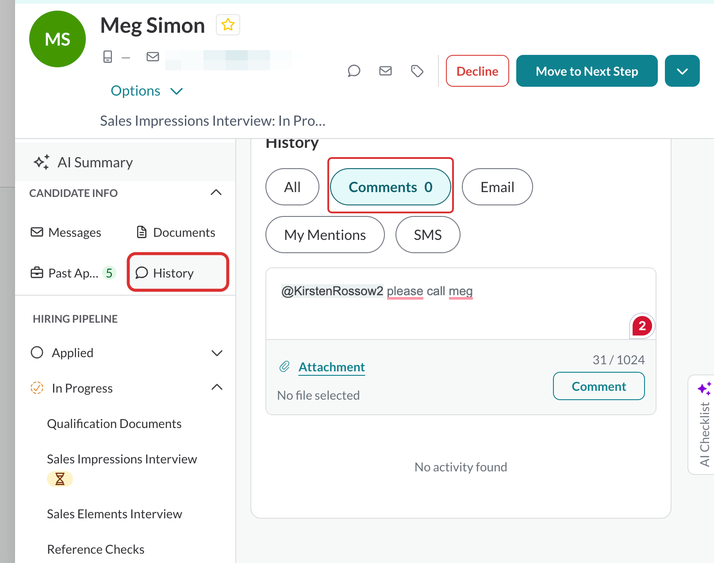
Task: Click the red grammar badge showing 2
Action: pos(642,326)
